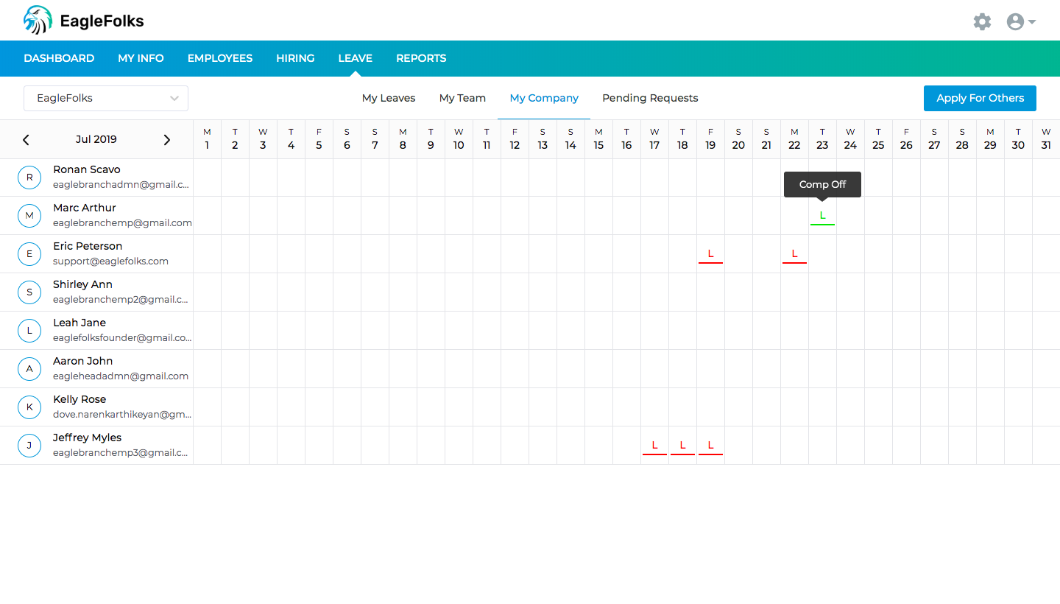The image size is (1060, 604).
Task: Click Eric Peterson name
Action: point(88,246)
